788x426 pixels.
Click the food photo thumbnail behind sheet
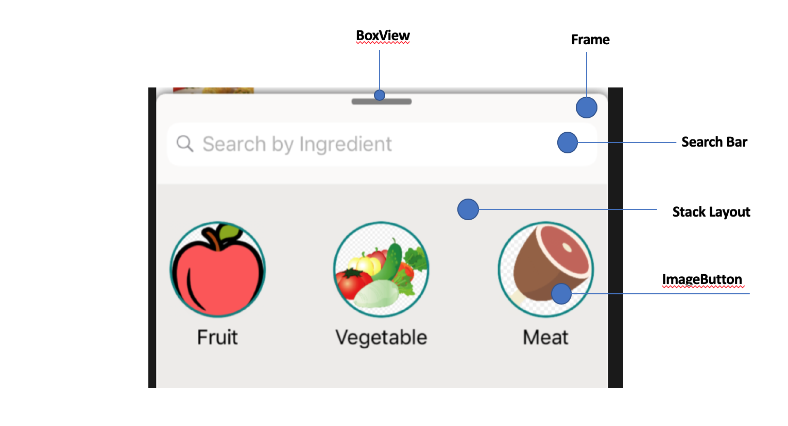(x=213, y=91)
